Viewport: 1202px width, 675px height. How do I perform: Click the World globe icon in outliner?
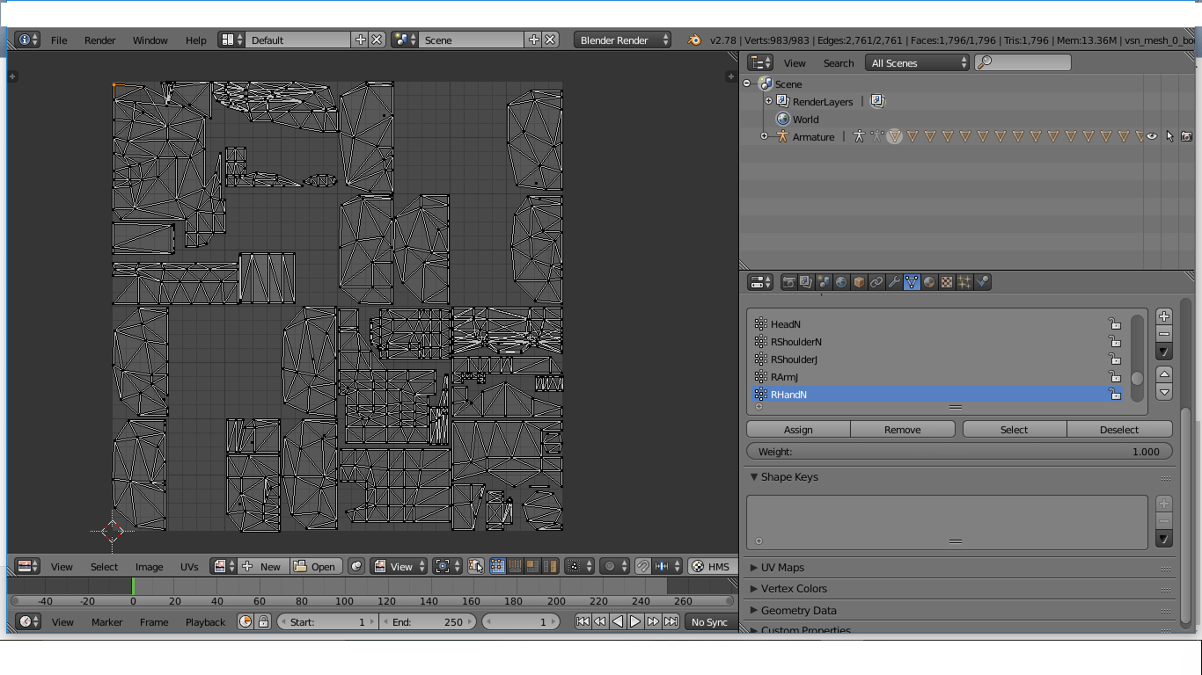[782, 120]
